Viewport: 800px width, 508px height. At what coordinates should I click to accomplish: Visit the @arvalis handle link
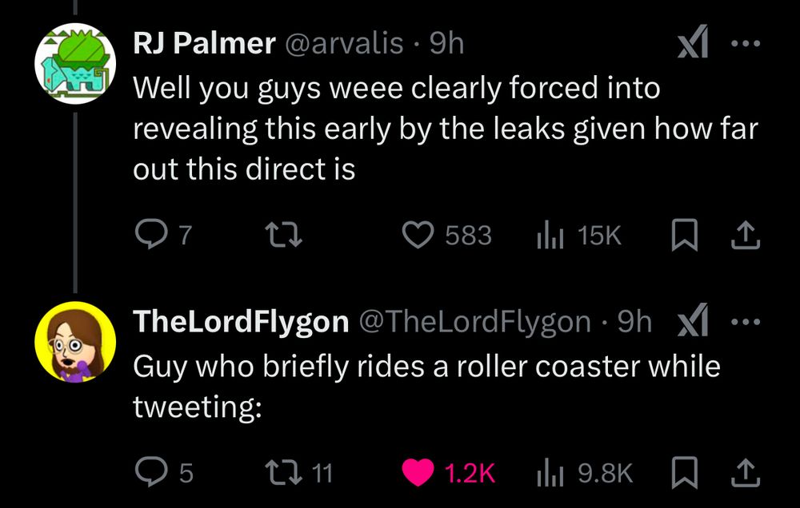point(343,43)
